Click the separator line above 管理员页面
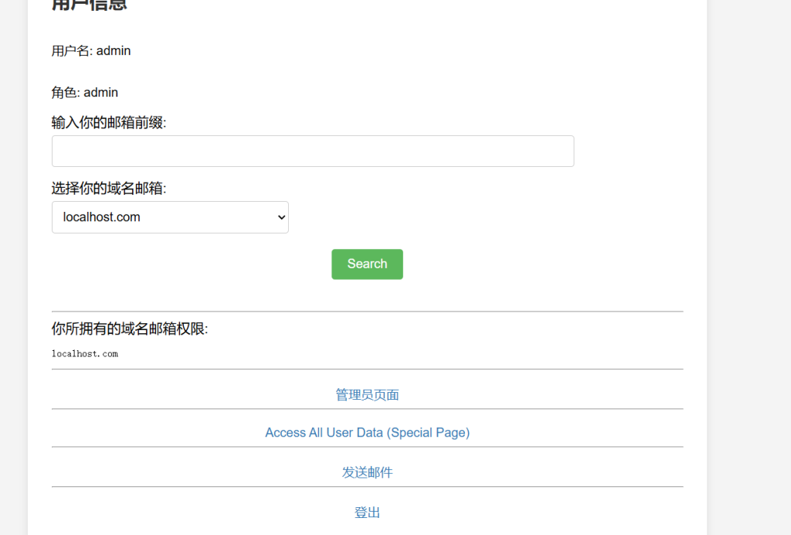 point(367,370)
